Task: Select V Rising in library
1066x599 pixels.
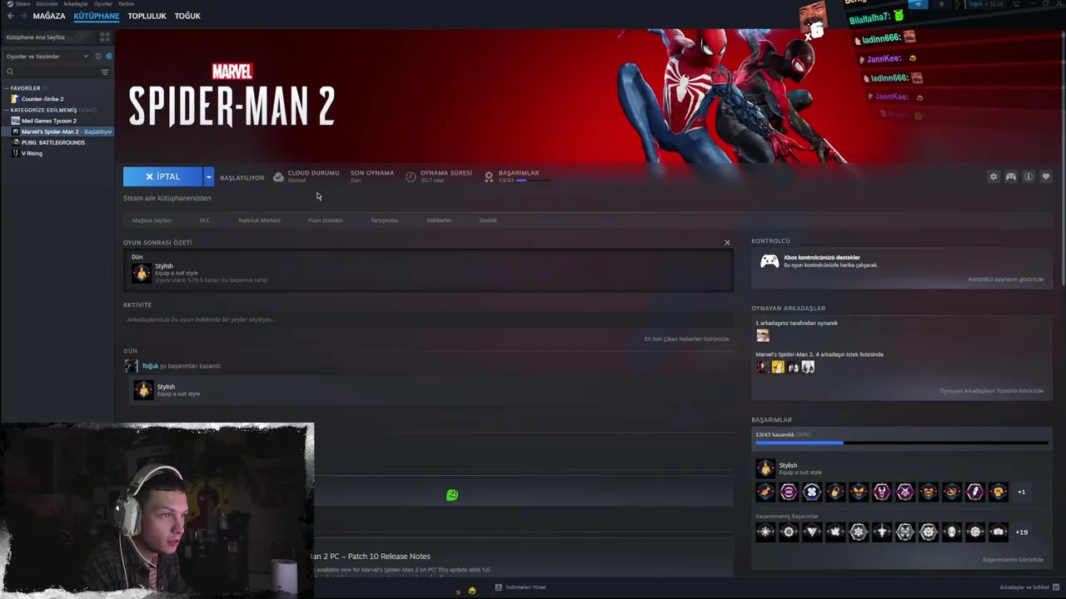Action: pos(32,153)
